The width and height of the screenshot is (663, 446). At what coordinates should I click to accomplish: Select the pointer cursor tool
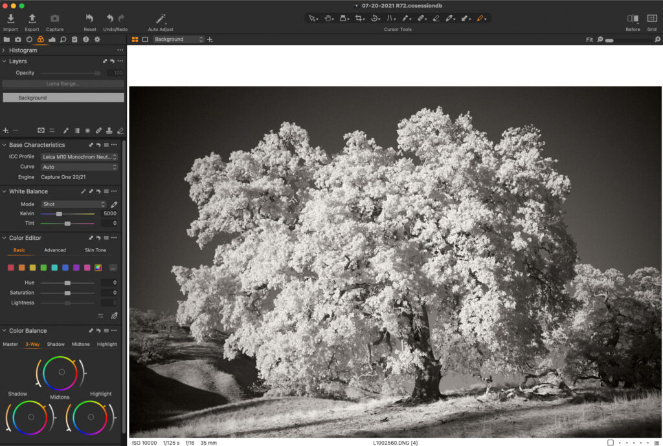click(x=313, y=18)
